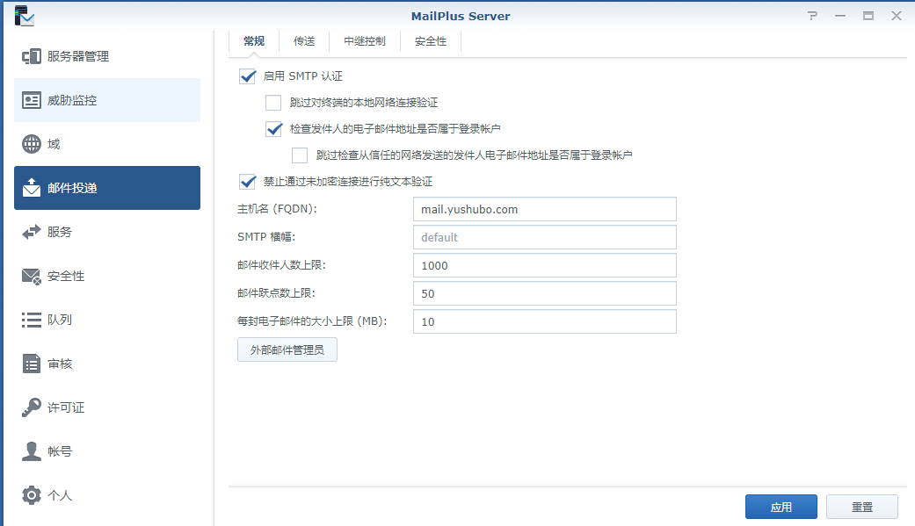The width and height of the screenshot is (915, 526).
Task: Disable SMTP 认证 (SMTP authentication)
Action: [x=247, y=76]
